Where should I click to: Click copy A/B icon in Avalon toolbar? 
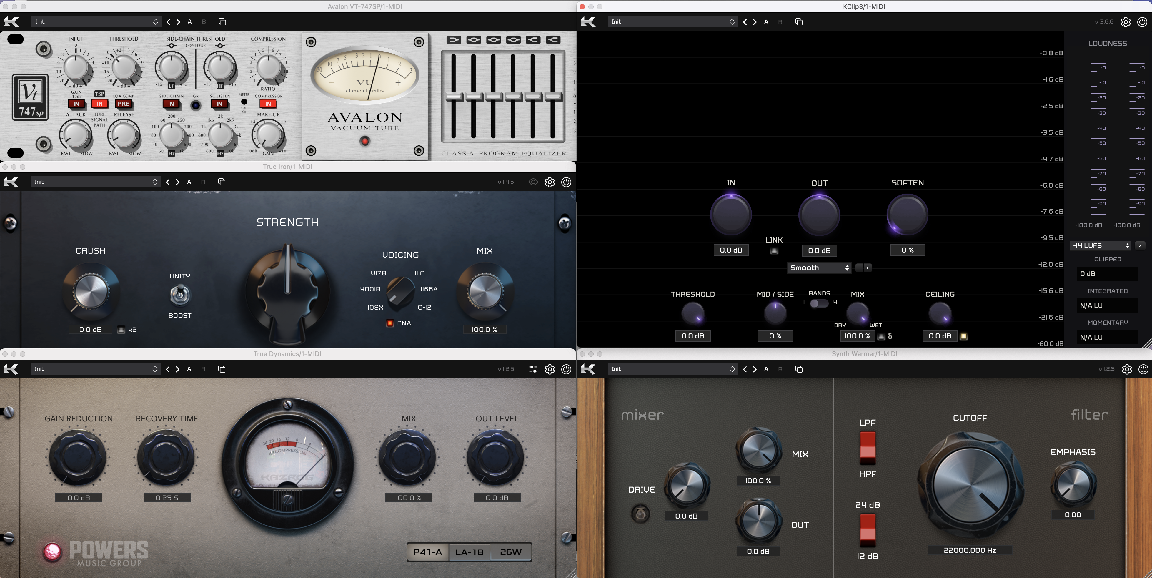222,22
